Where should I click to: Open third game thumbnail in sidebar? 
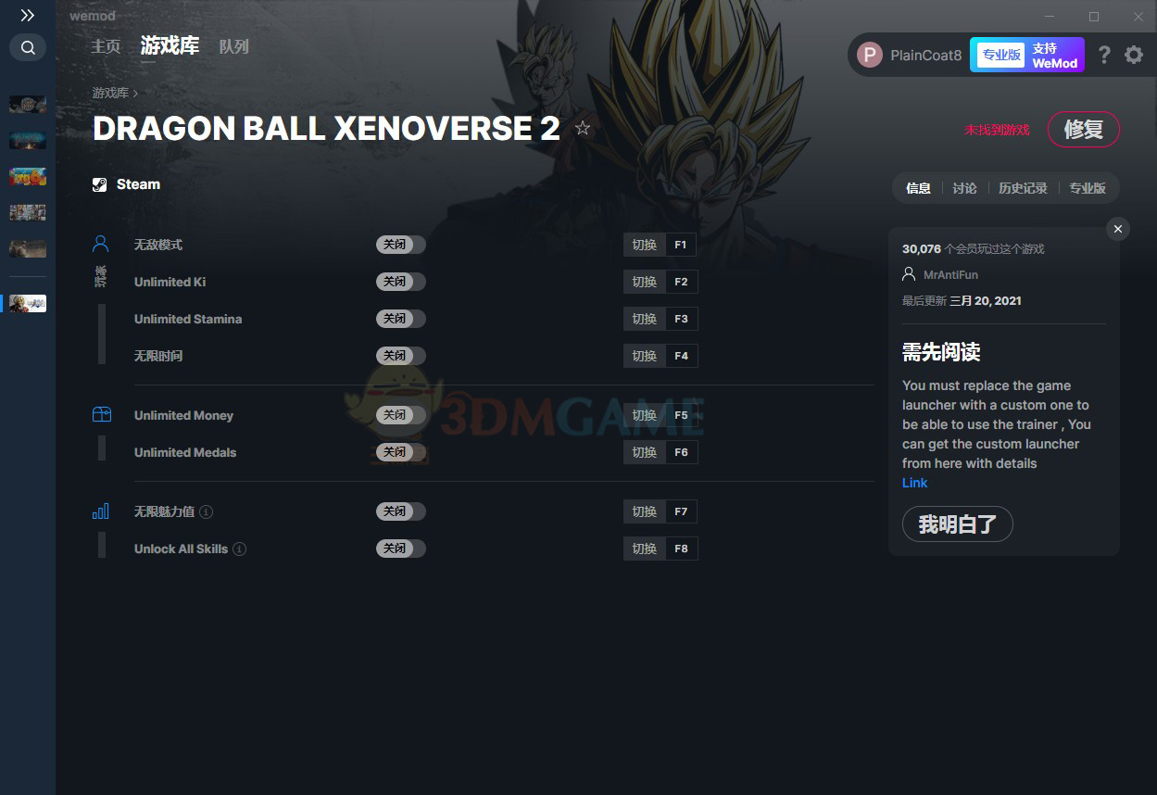pos(28,176)
